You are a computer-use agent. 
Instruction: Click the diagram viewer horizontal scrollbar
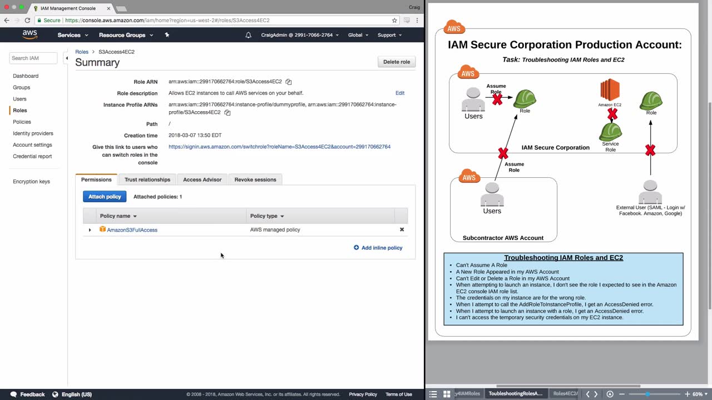568,386
